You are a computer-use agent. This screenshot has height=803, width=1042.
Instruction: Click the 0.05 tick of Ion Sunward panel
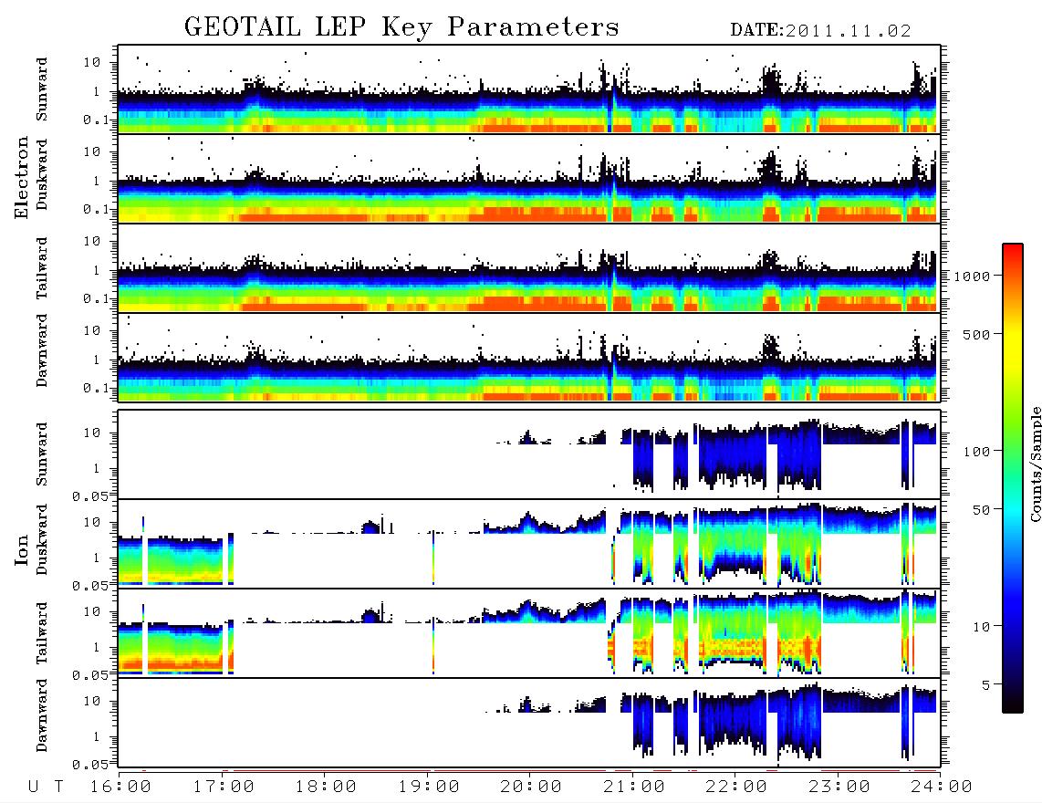[x=89, y=495]
